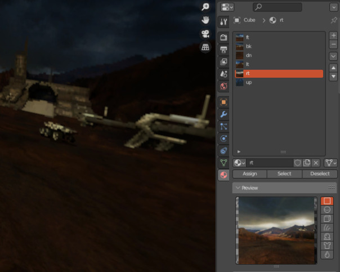Screen dimensions: 340x272
Task: Open the Particles properties tab
Action: [223, 127]
